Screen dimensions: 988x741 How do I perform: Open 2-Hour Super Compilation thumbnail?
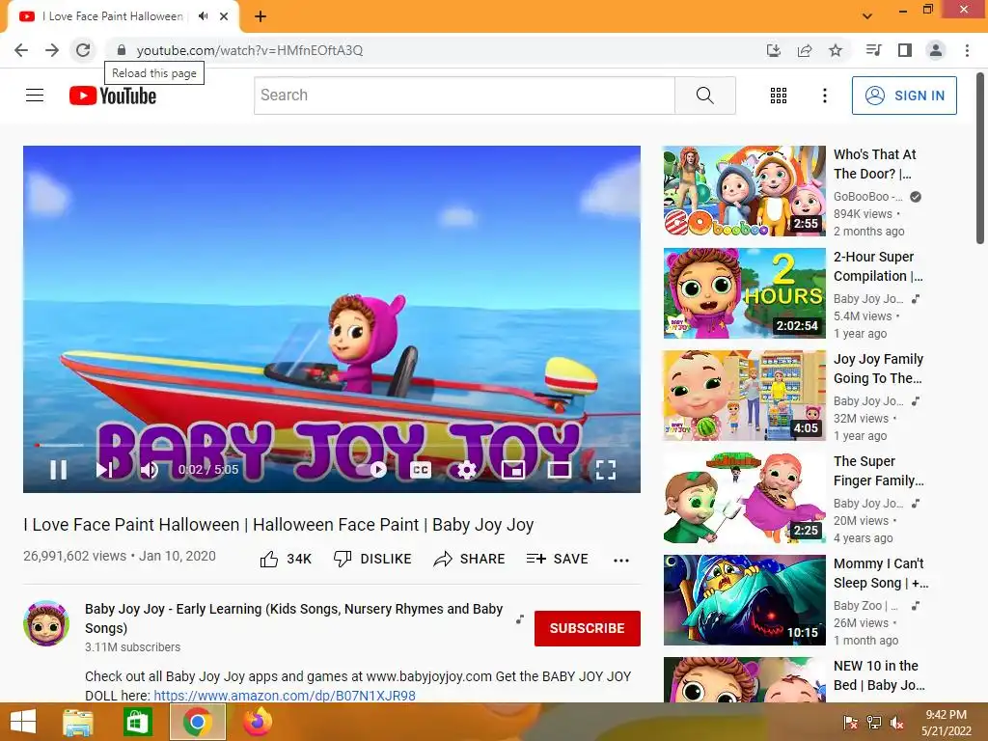[x=744, y=293]
